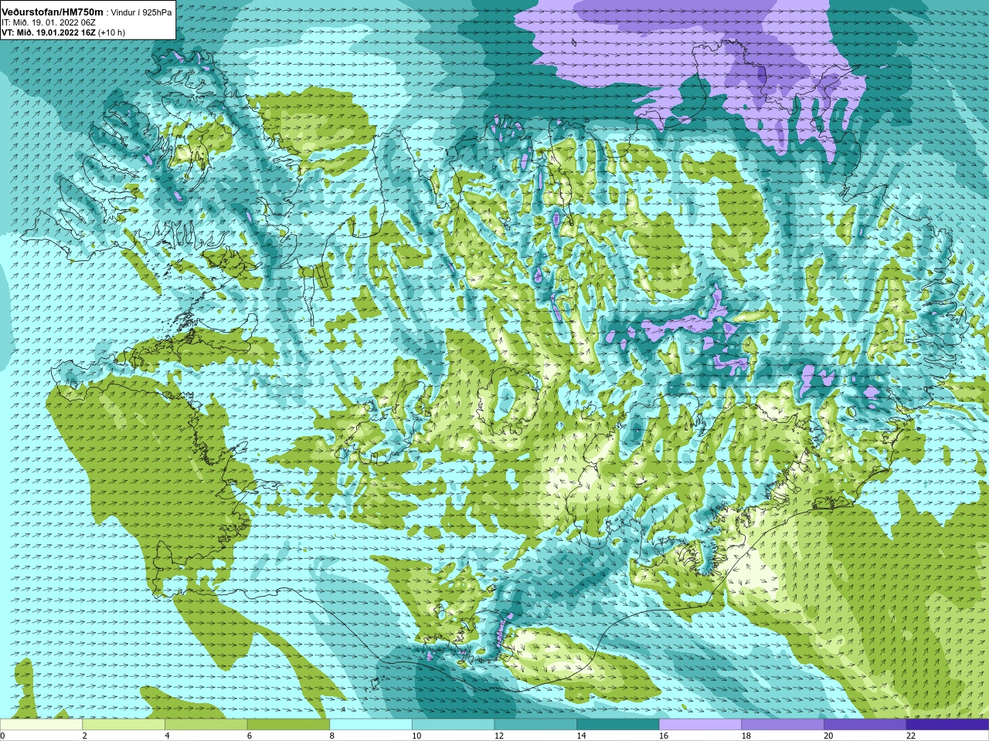The image size is (989, 741).
Task: Click the 18–20 medium purple legend swatch
Action: [783, 725]
